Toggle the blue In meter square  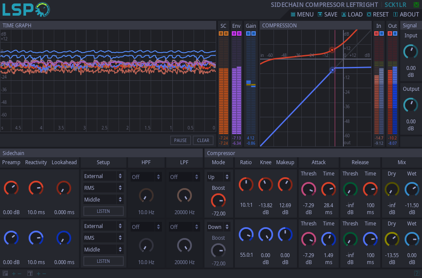[381, 33]
